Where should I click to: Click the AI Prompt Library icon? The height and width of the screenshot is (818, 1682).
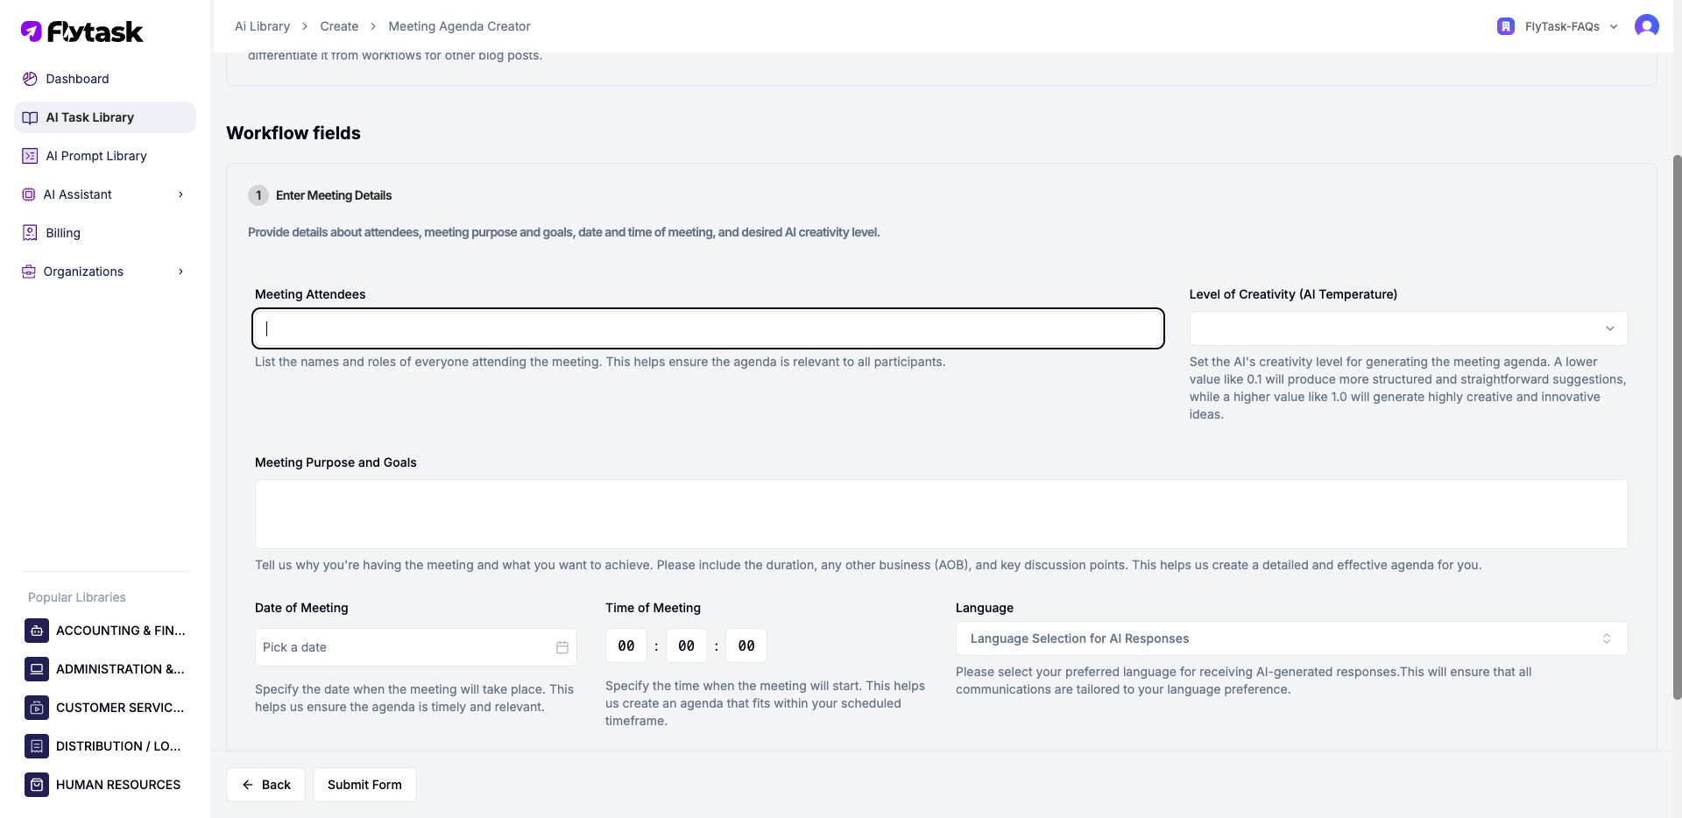pos(30,156)
